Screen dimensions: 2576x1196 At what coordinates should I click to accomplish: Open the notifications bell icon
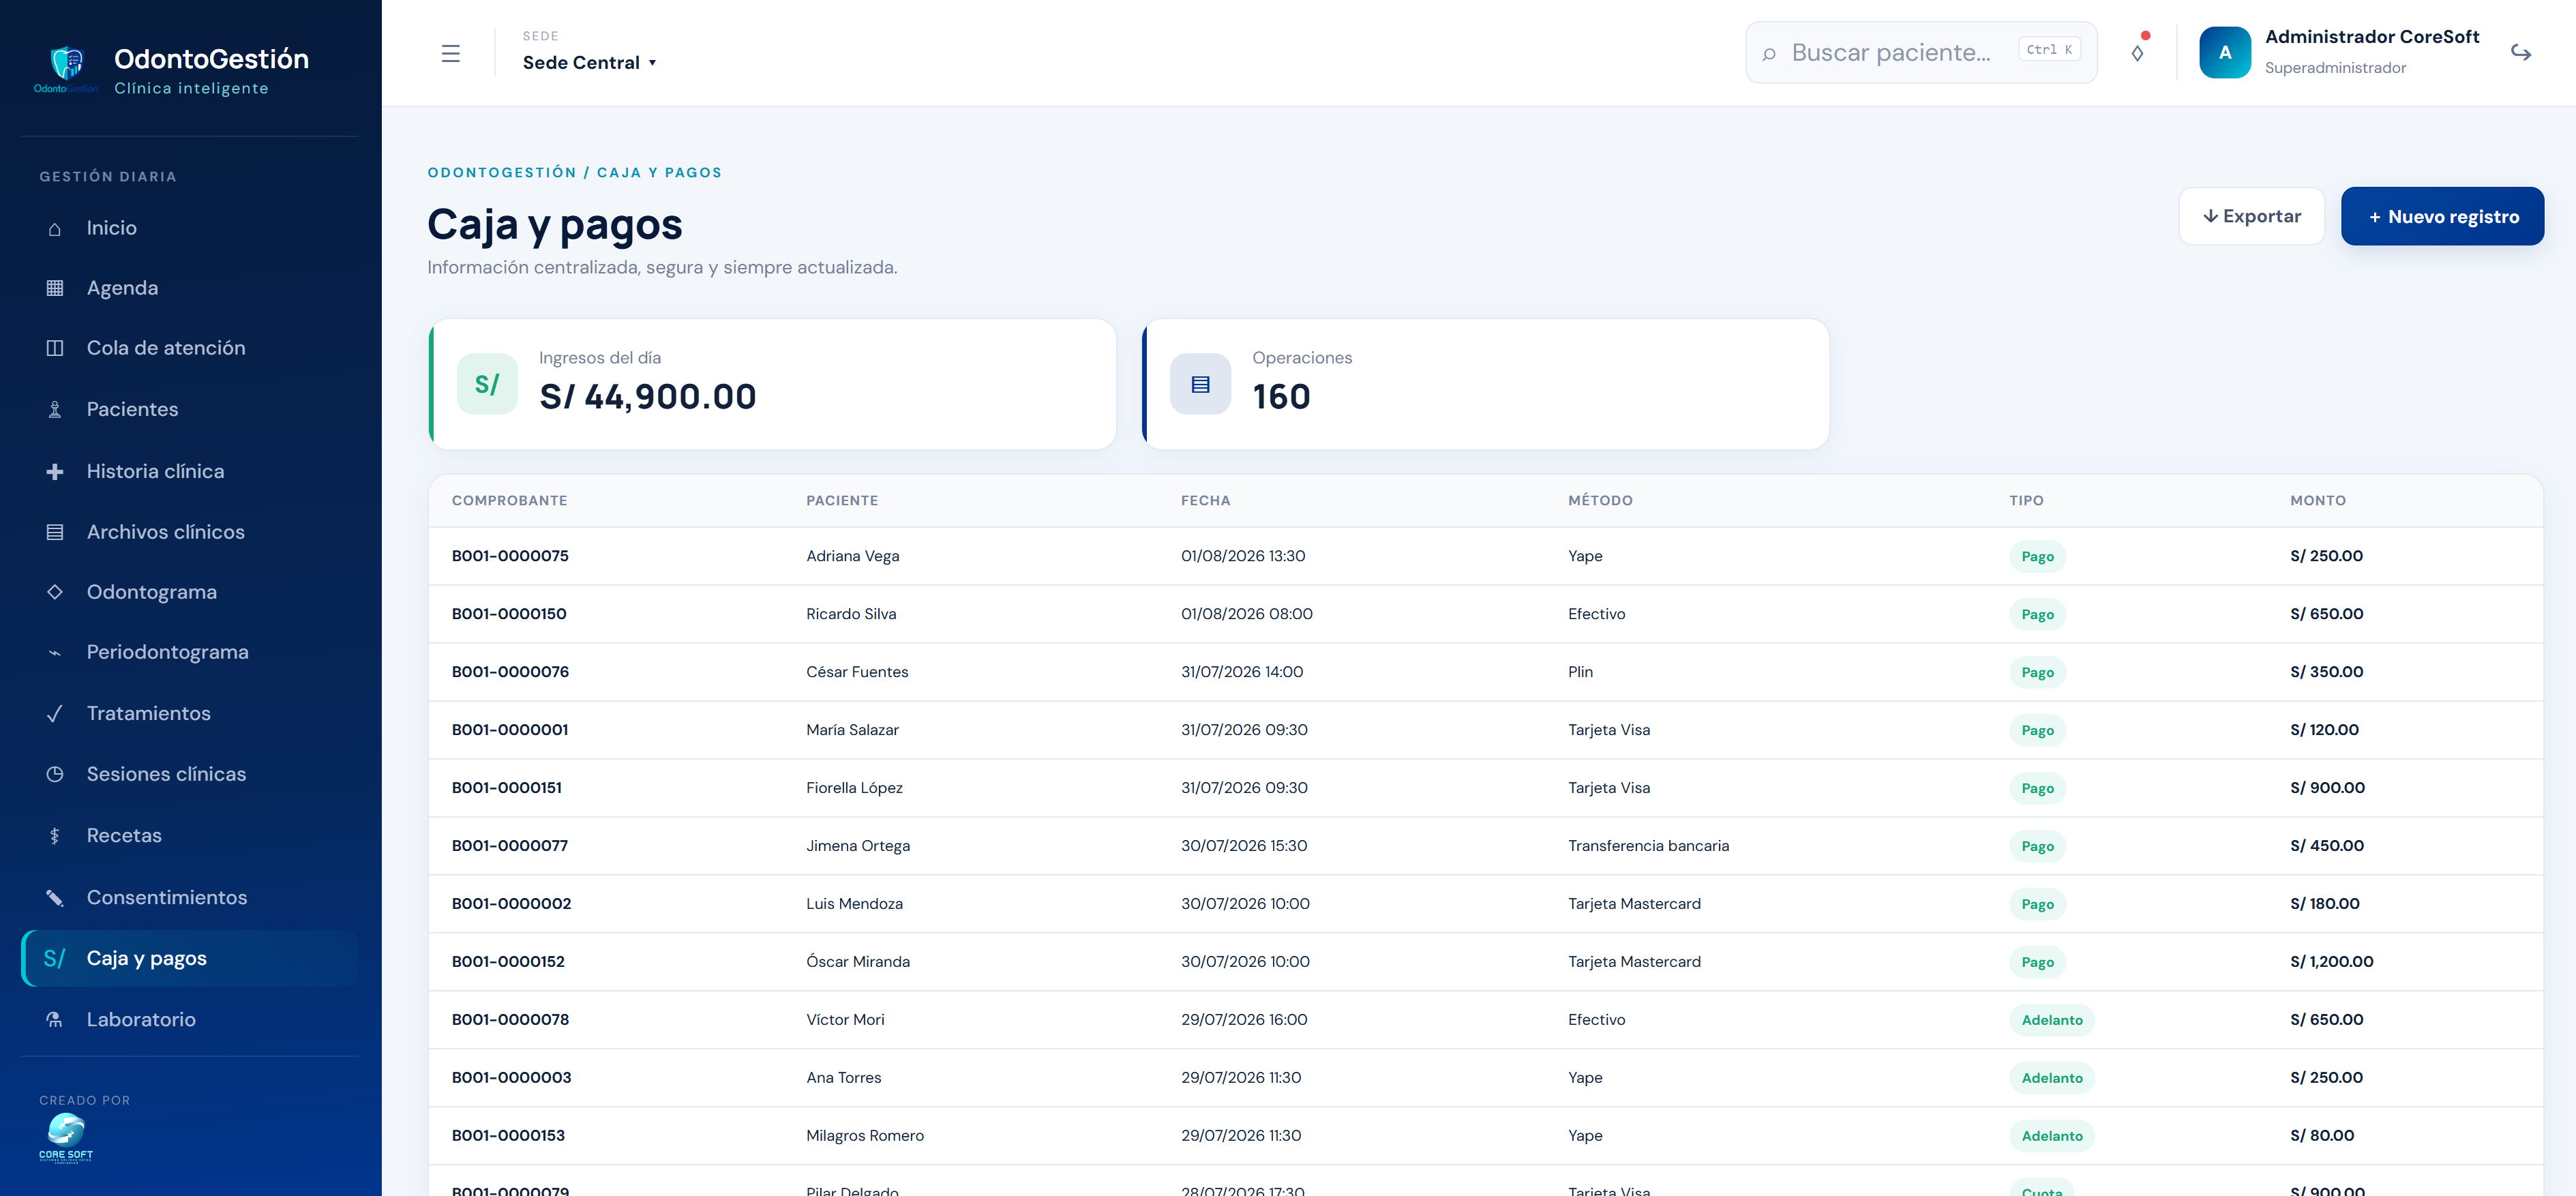click(2137, 53)
